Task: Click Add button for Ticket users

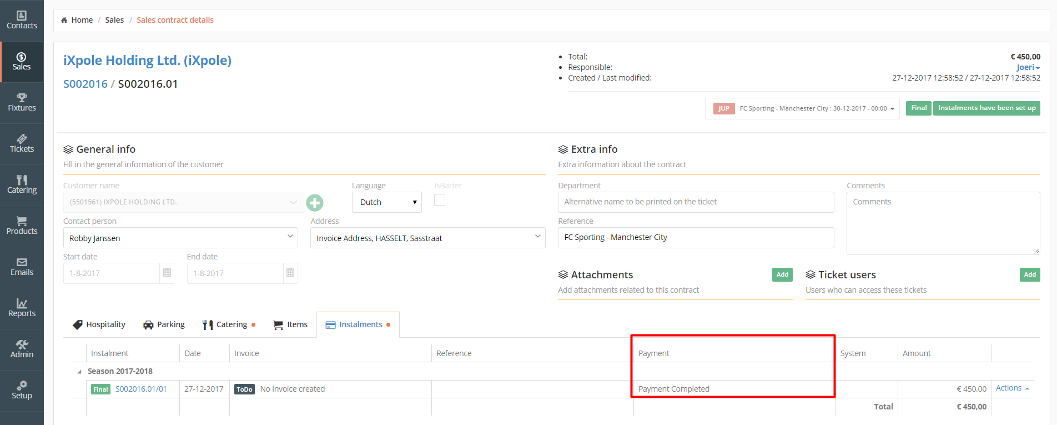Action: coord(1030,274)
